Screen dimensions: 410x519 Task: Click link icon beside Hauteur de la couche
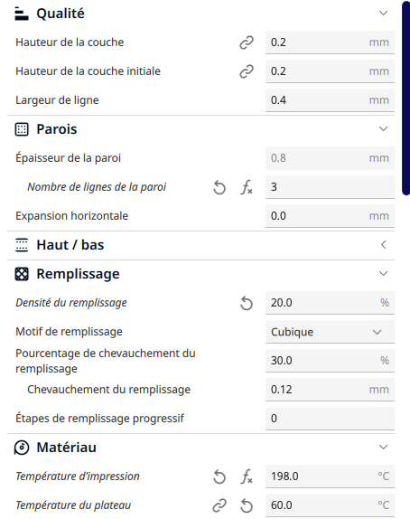coord(247,42)
